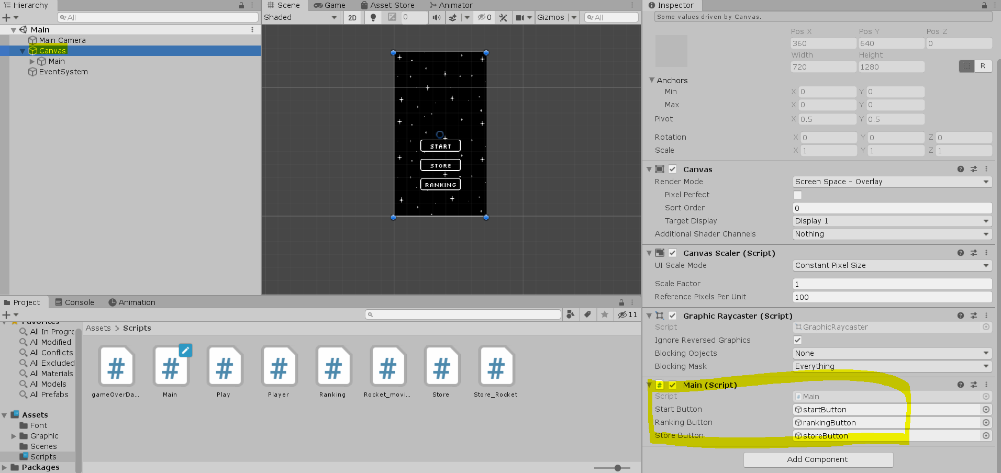Open Main Script help icon
Screen dimensions: 1001x473
pyautogui.click(x=961, y=385)
